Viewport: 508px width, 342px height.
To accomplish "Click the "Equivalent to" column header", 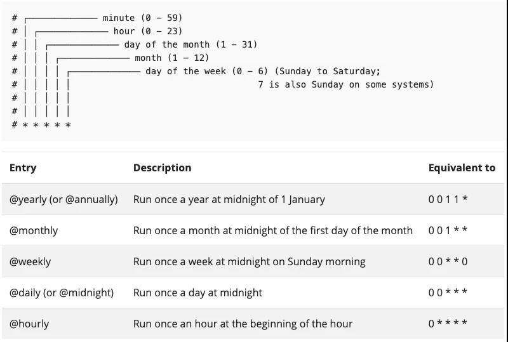I will click(x=462, y=168).
